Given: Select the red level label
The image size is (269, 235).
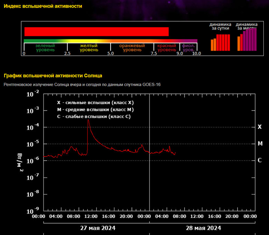Looking at the screenshot, I should coord(167,48).
